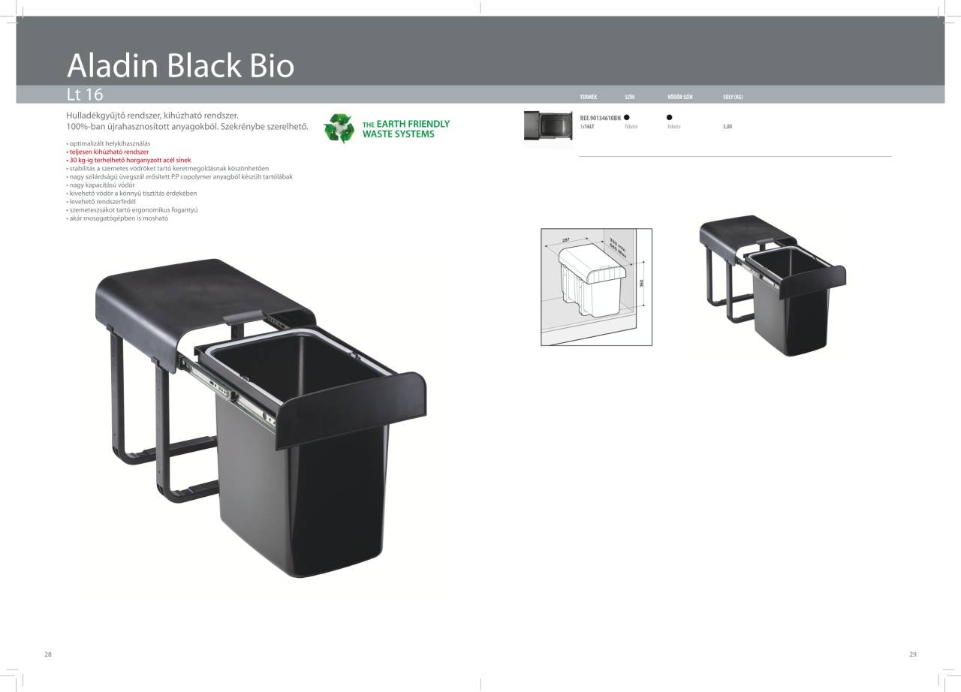Image resolution: width=961 pixels, height=692 pixels.
Task: Click the weight value 3,00
Action: click(728, 127)
